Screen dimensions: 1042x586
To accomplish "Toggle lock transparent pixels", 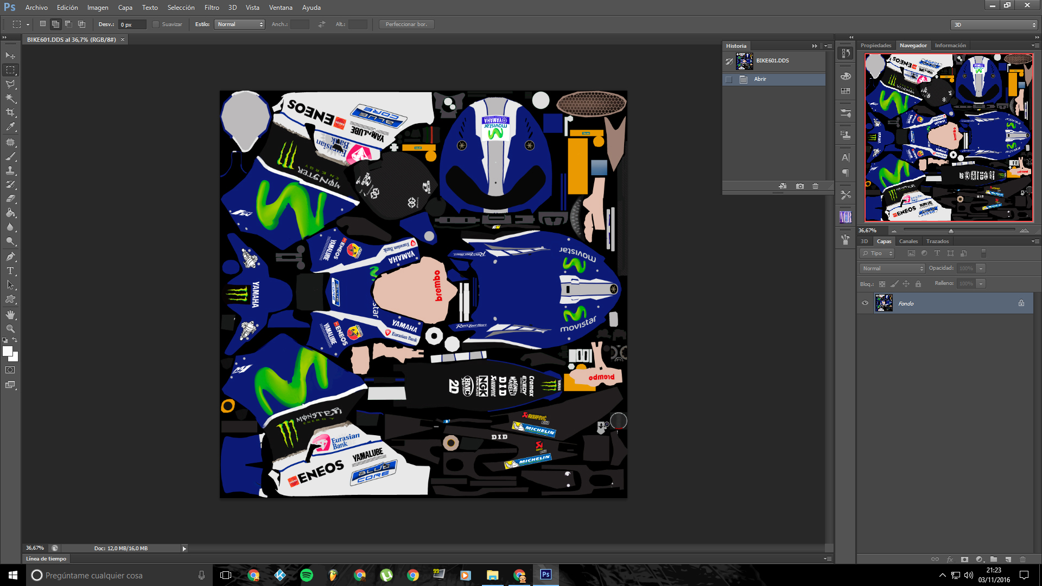I will (882, 284).
